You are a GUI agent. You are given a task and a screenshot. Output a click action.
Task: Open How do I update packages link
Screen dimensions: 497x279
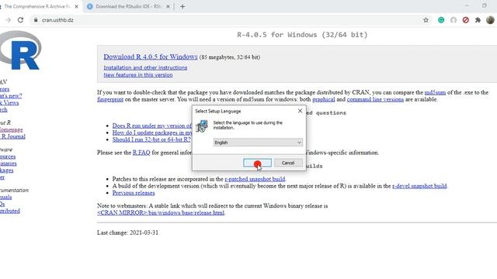click(152, 133)
